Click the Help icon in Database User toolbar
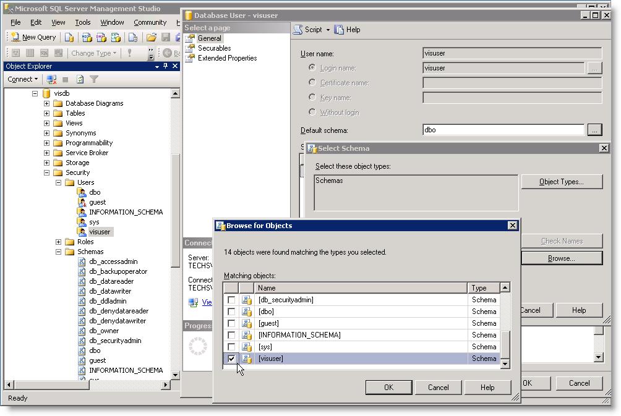 [x=339, y=30]
